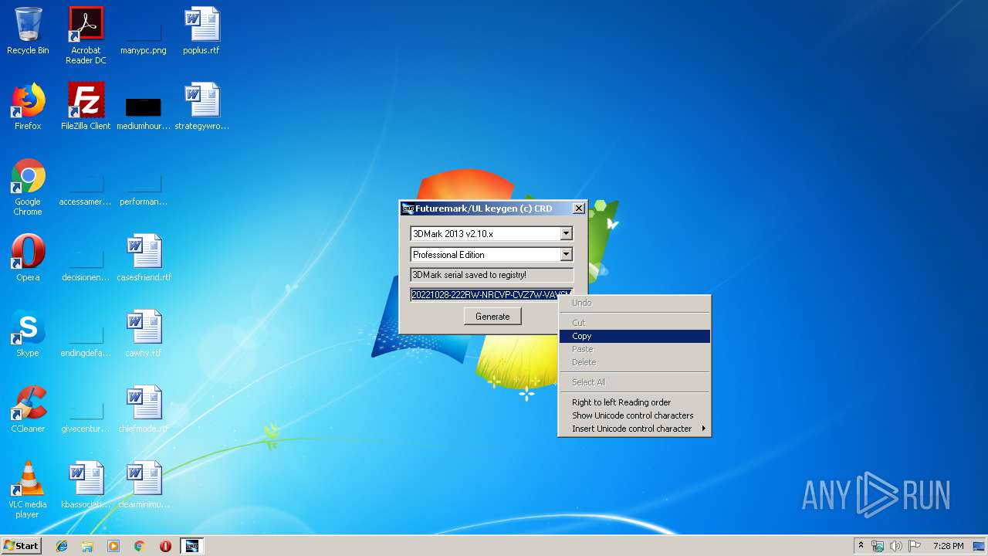The height and width of the screenshot is (556, 988).
Task: Select the clearminimu document icon
Action: [x=144, y=485]
